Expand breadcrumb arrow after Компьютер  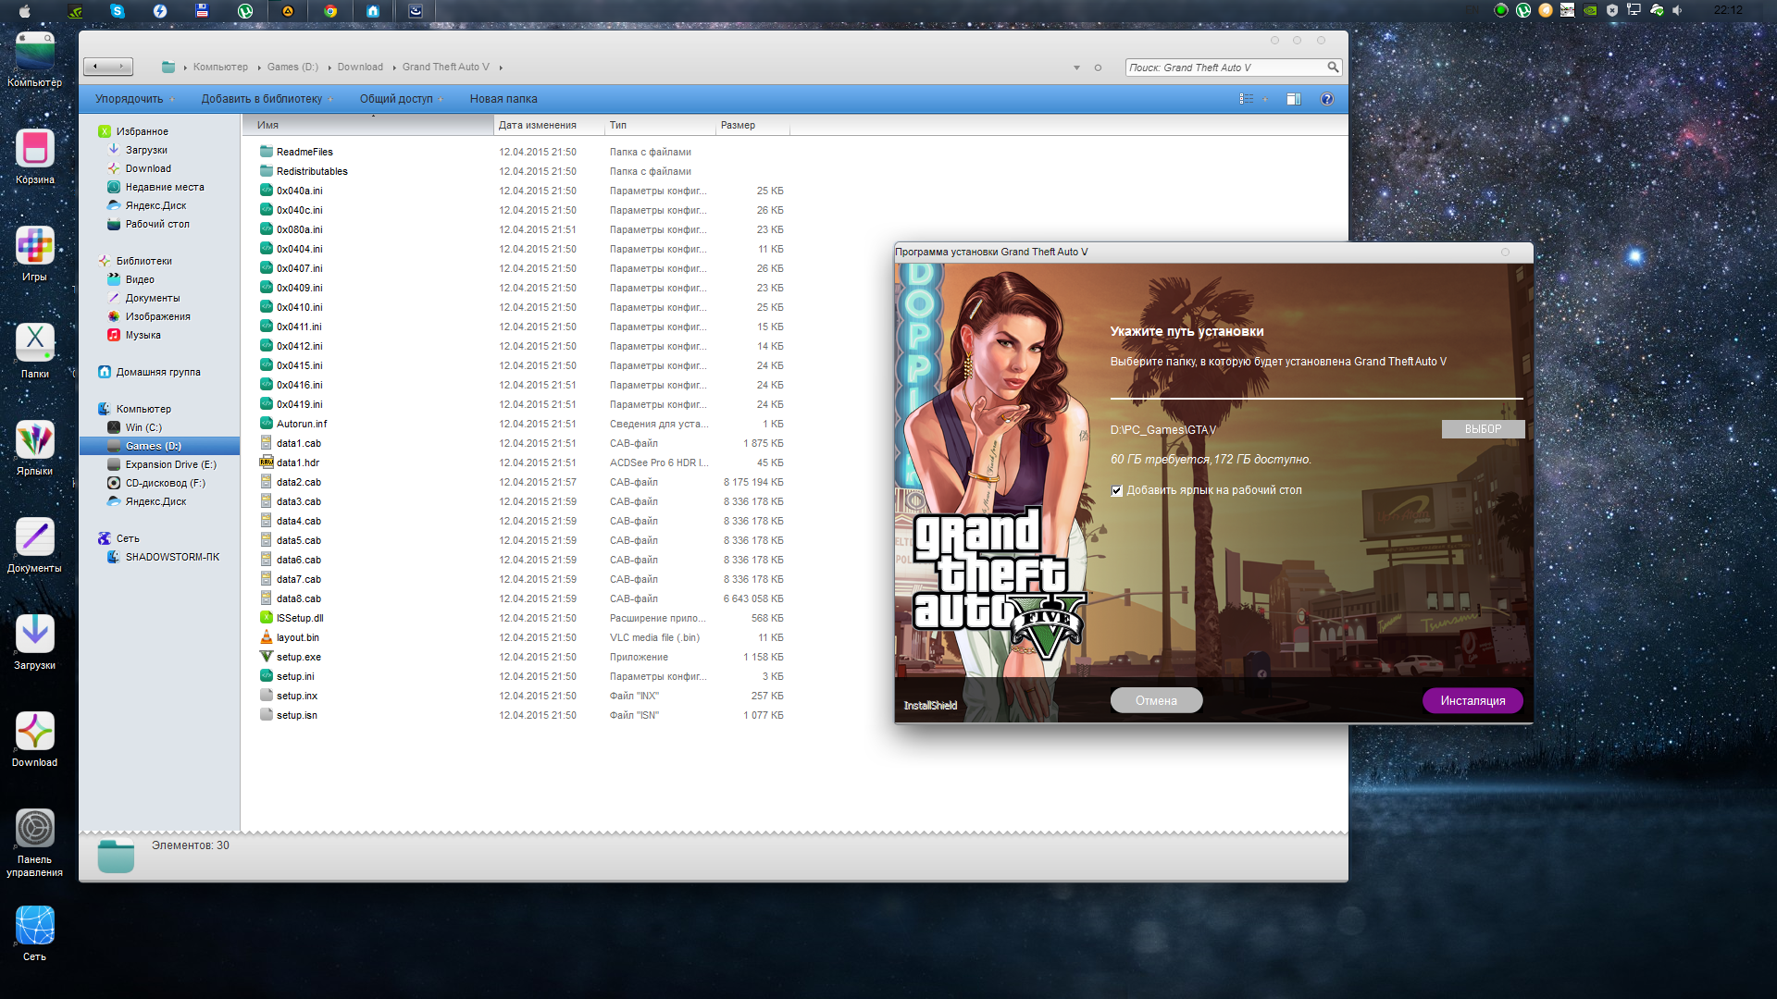coord(259,68)
